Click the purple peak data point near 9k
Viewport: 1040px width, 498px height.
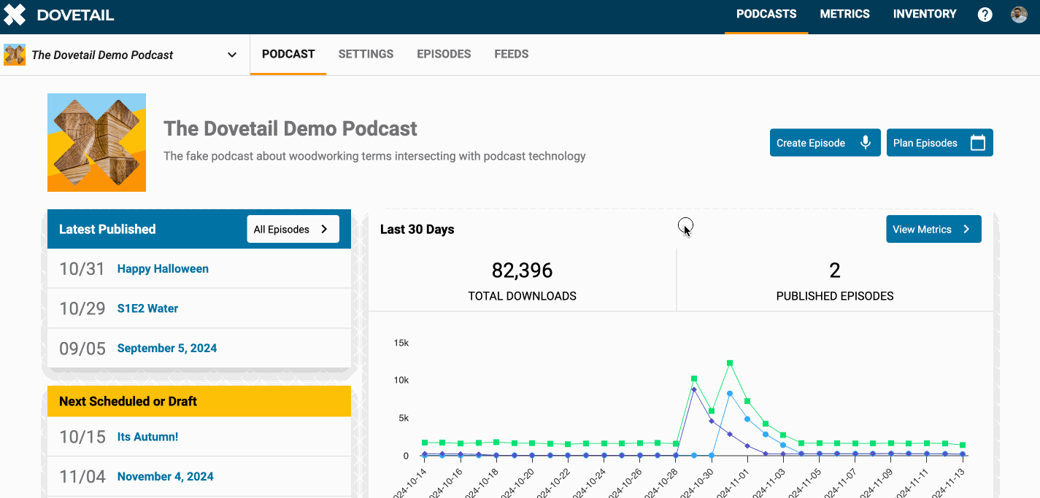click(x=694, y=389)
